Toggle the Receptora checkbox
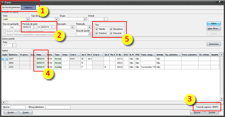225x117 pixels. (x=111, y=29)
